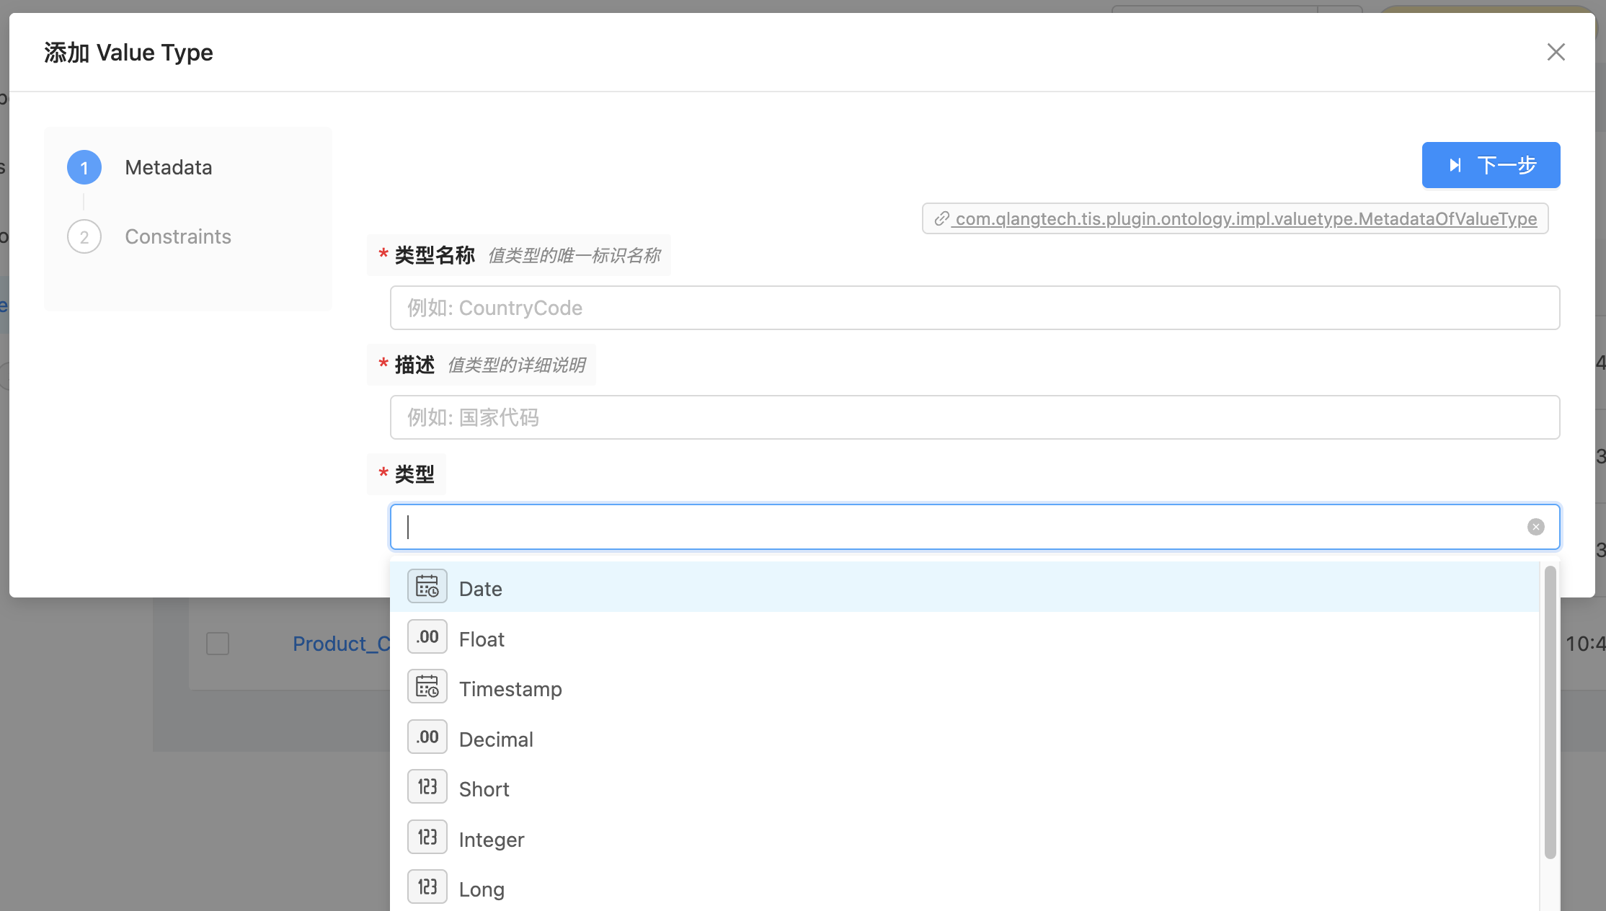Click the link icon before com.qlangtech
The image size is (1606, 911).
[x=941, y=218]
